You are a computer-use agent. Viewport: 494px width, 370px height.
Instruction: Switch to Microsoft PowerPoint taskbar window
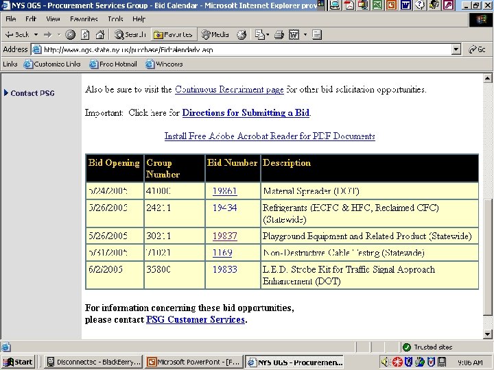point(193,362)
